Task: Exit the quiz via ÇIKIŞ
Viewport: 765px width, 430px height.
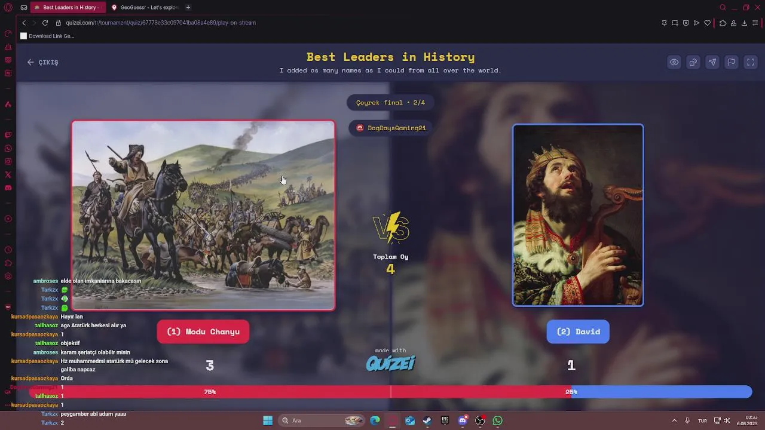Action: pos(43,62)
